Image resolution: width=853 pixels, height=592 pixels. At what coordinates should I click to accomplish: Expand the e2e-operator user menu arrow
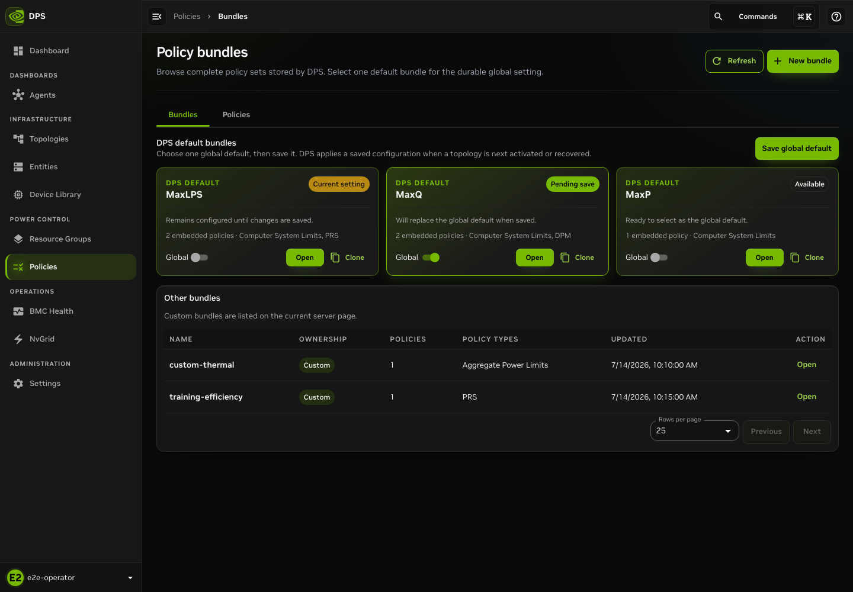click(130, 578)
